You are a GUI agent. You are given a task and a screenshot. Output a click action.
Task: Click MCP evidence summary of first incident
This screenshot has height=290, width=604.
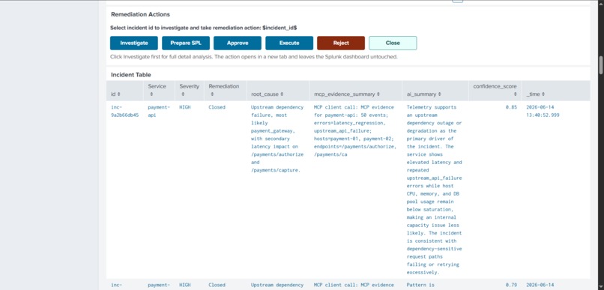tap(354, 131)
